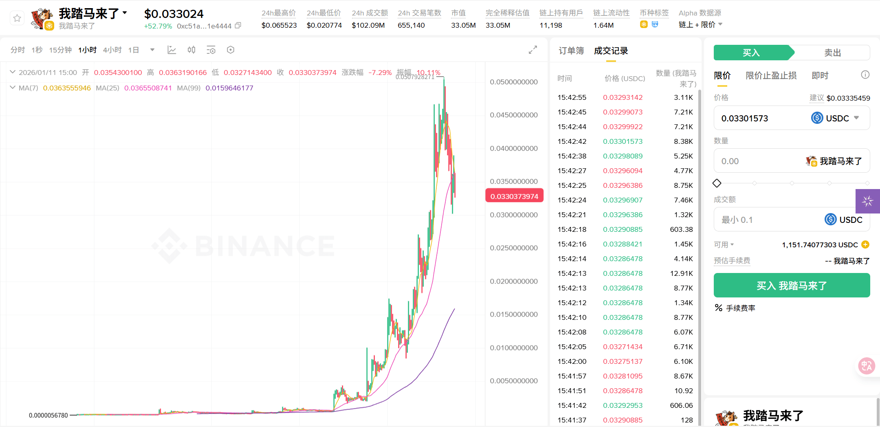Select the 限价止盈止损 order type
This screenshot has width=880, height=427.
click(771, 75)
